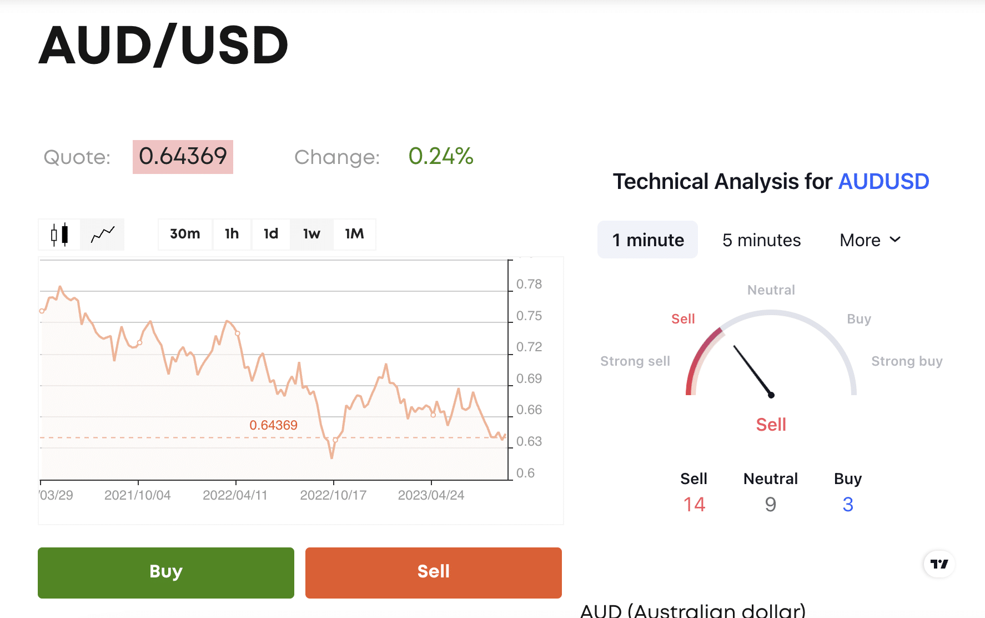This screenshot has width=985, height=618.
Task: Click the orange Sell button
Action: tap(434, 572)
